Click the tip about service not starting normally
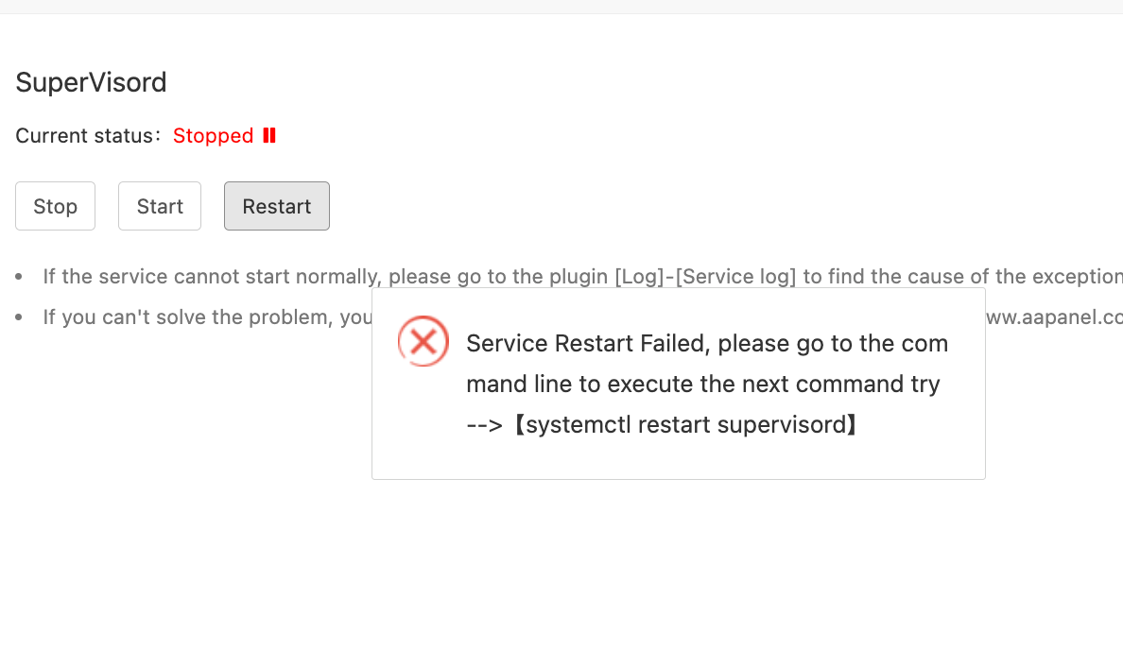Viewport: 1123px width, 650px height. click(284, 277)
